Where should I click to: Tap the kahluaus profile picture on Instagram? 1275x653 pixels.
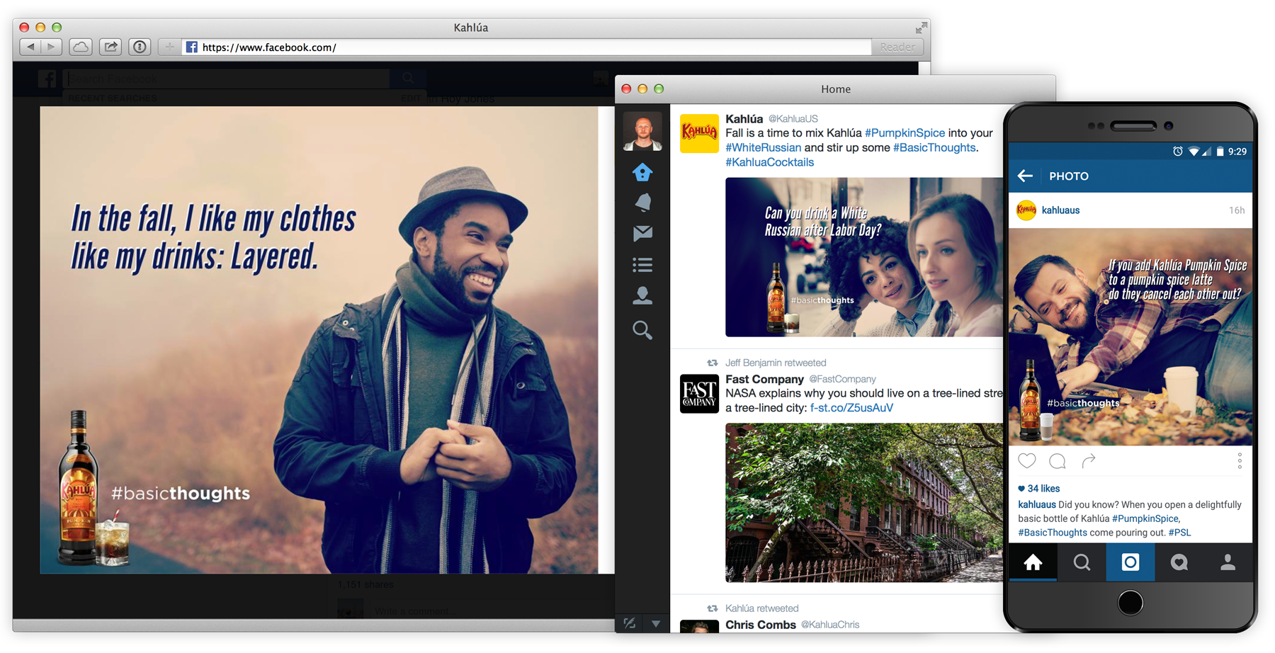(1026, 210)
